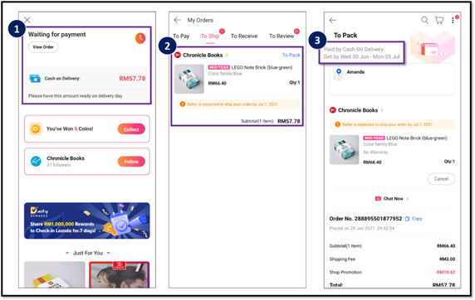This screenshot has width=475, height=300.
Task: Expand chevron beside Chronicle Books in order details
Action: 382,110
